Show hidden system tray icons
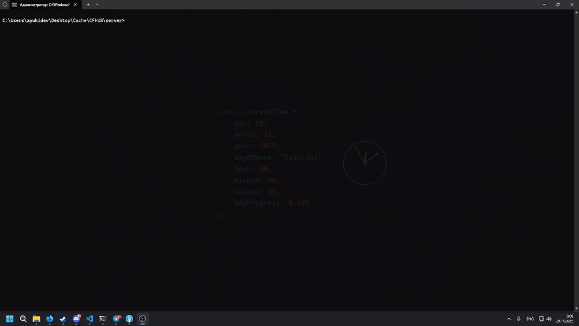 [509, 318]
